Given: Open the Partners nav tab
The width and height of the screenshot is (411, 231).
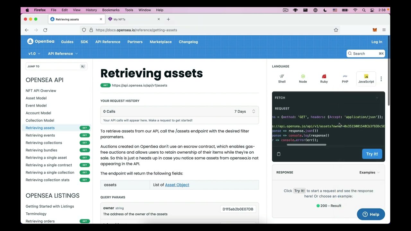Looking at the screenshot, I should pos(135,42).
